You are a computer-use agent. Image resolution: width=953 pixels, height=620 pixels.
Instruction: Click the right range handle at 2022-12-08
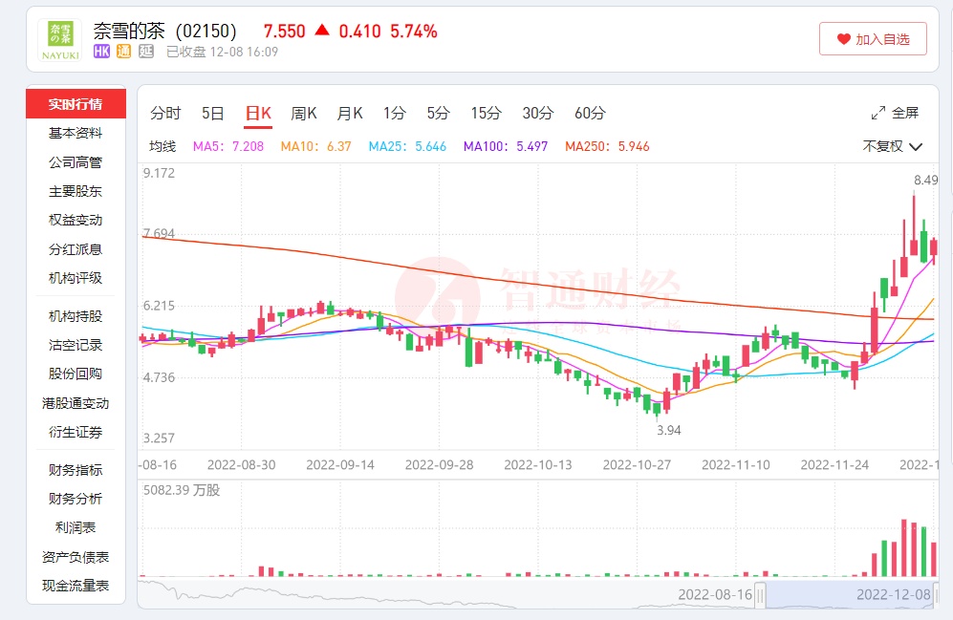tap(936, 595)
